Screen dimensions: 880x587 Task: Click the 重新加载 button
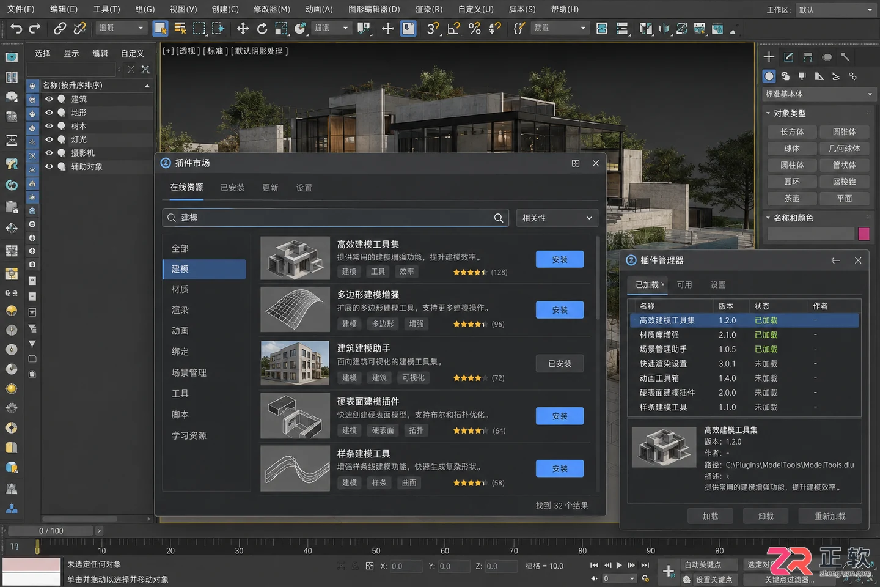coord(830,516)
